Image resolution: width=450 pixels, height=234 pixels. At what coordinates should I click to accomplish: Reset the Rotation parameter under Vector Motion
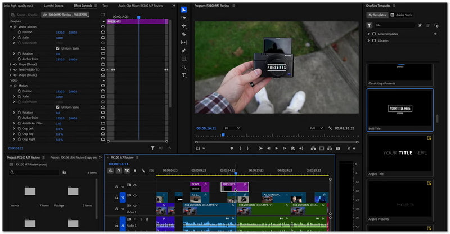pyautogui.click(x=103, y=53)
